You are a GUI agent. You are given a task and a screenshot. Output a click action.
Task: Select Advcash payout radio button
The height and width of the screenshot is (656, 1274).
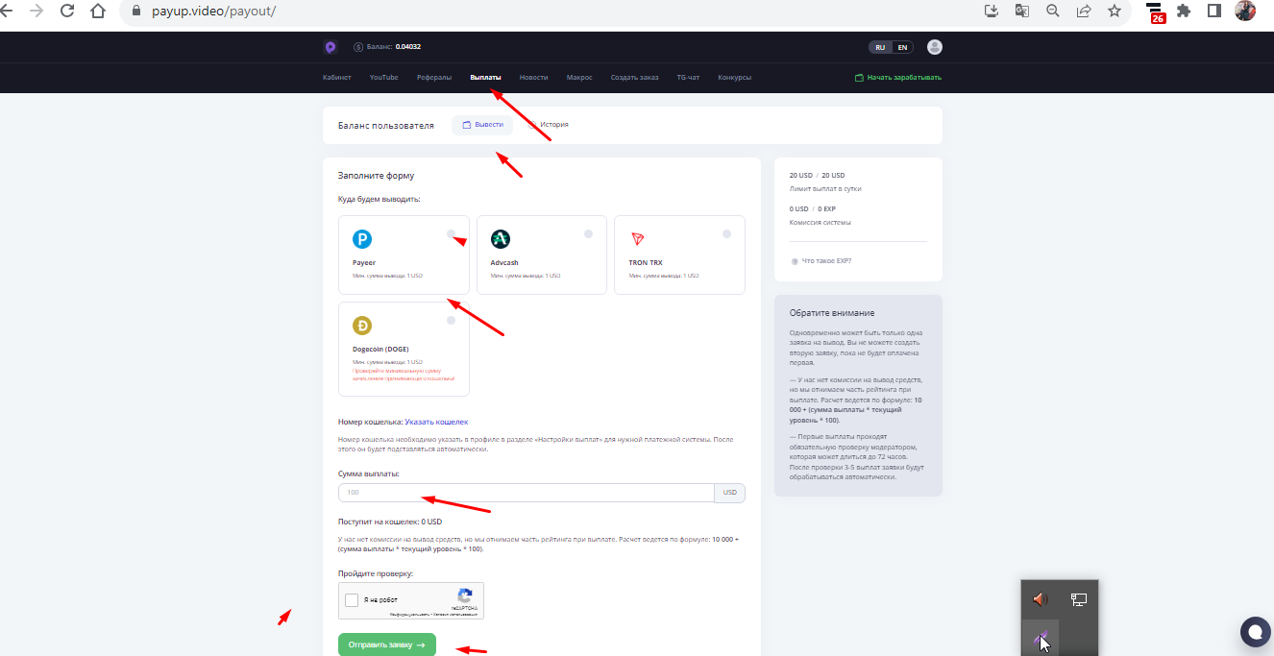click(589, 234)
